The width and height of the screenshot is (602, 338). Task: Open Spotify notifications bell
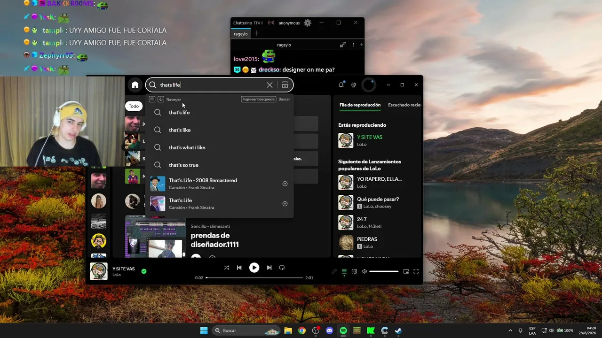point(341,85)
